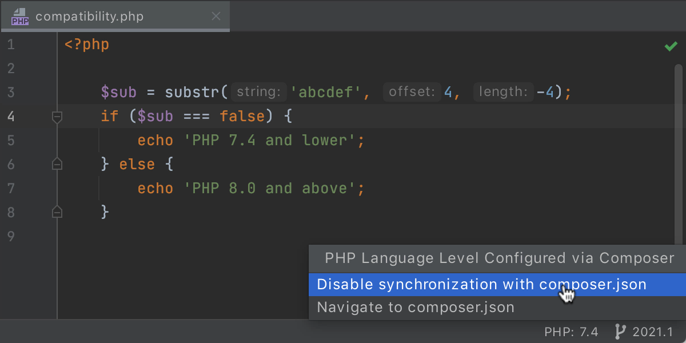Image resolution: width=686 pixels, height=343 pixels.
Task: Click the green inspection checkmark icon
Action: [x=671, y=46]
